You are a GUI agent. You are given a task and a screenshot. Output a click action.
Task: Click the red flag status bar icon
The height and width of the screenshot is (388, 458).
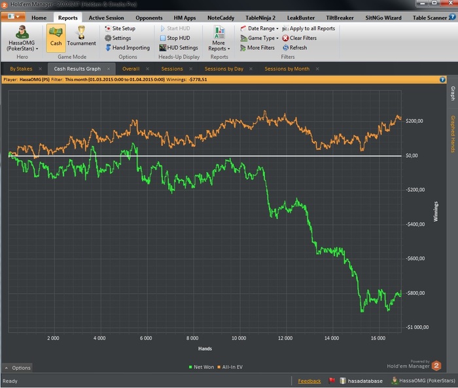pyautogui.click(x=332, y=381)
